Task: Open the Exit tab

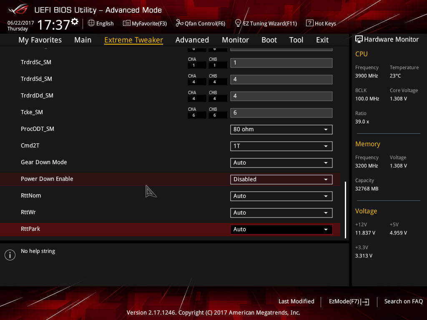Action: pyautogui.click(x=322, y=40)
